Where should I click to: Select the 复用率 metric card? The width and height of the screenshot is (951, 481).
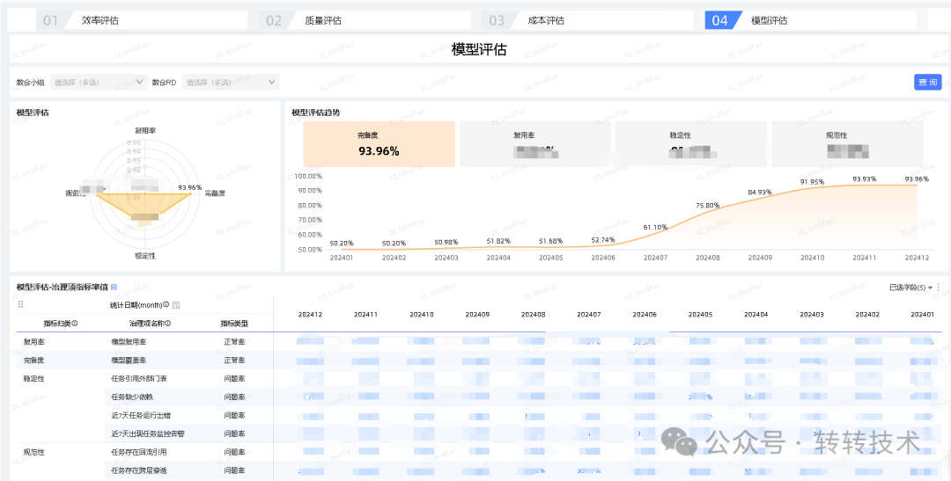[535, 144]
